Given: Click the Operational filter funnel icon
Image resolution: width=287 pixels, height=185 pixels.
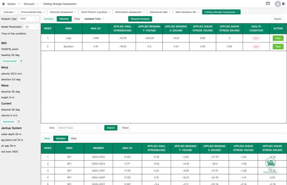Looking at the screenshot, I should (x=19, y=122).
